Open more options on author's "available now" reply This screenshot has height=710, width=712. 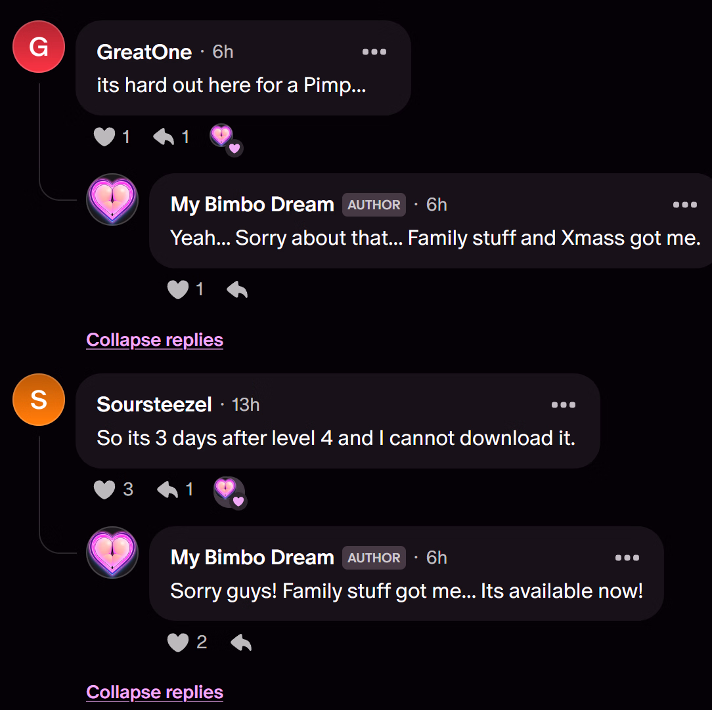tap(627, 558)
